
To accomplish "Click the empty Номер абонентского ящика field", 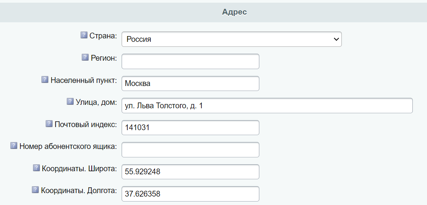I will (190, 150).
